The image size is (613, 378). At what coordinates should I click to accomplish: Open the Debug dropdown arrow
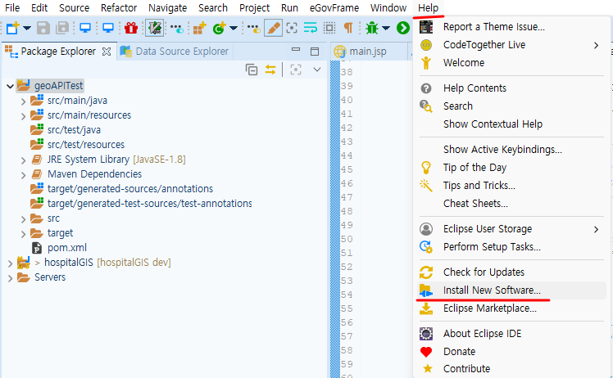[386, 28]
